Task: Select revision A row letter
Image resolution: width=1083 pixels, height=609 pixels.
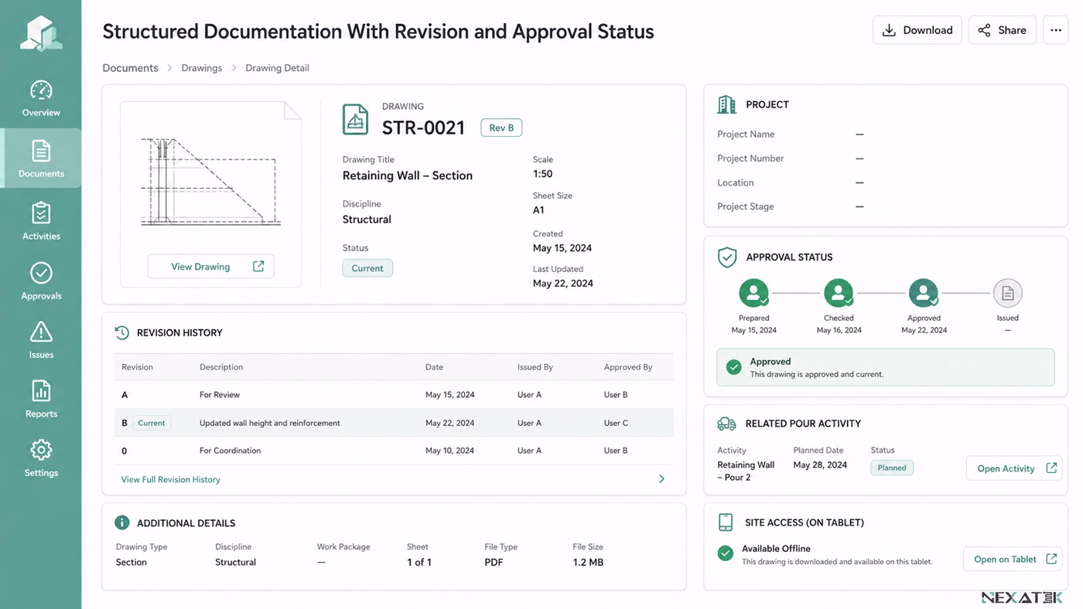Action: point(125,395)
